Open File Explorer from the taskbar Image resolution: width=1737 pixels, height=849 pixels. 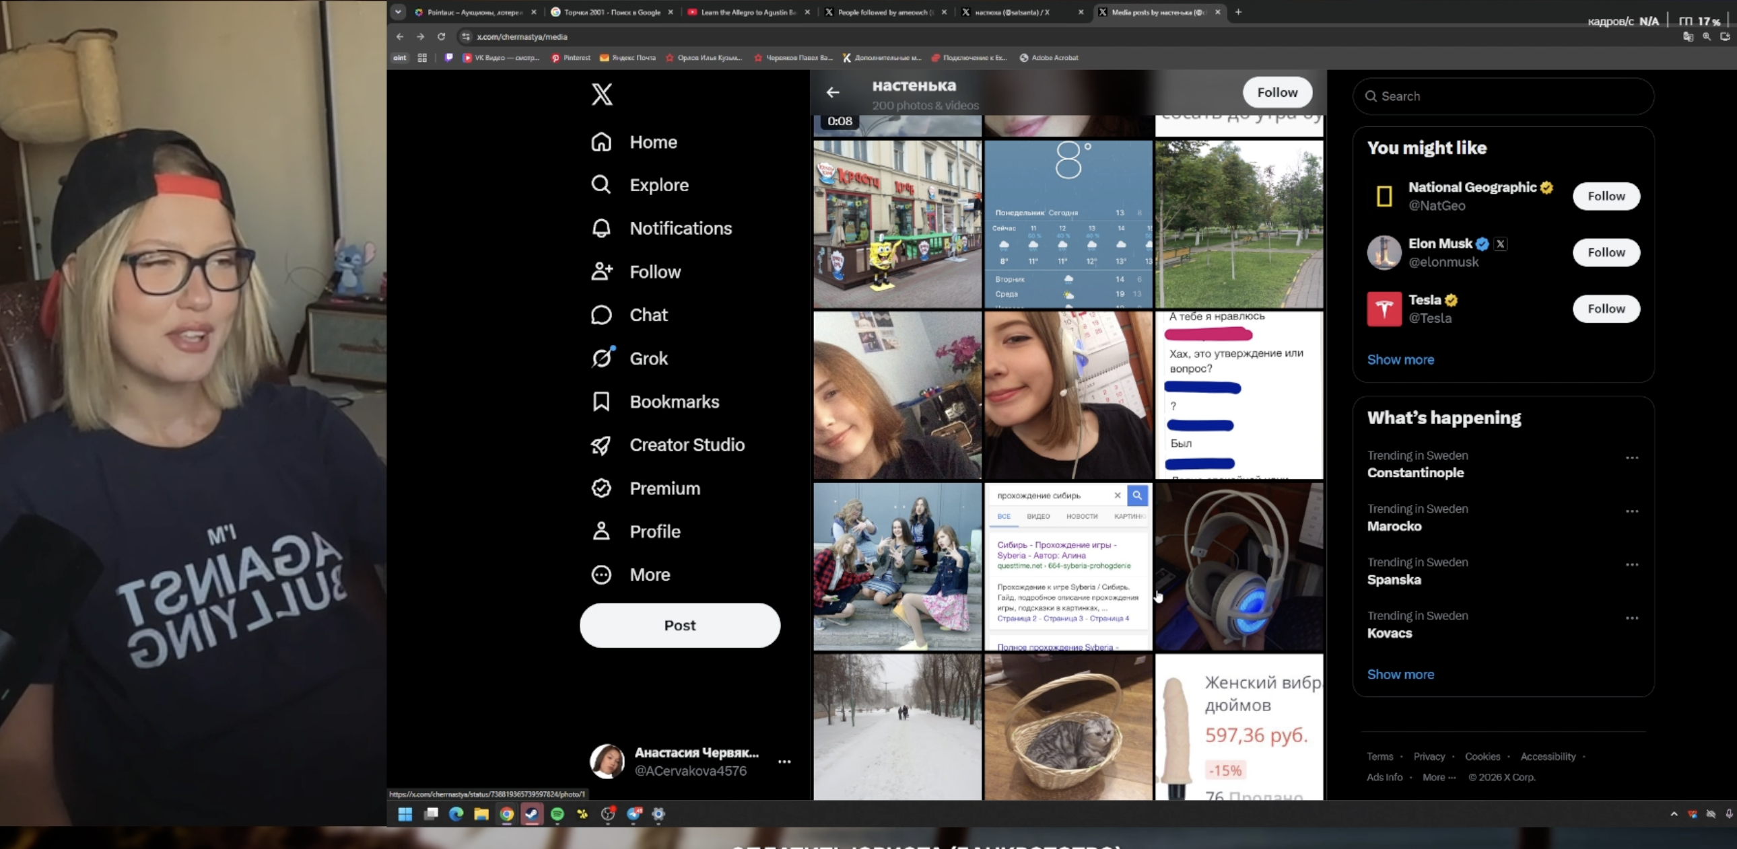pos(481,814)
